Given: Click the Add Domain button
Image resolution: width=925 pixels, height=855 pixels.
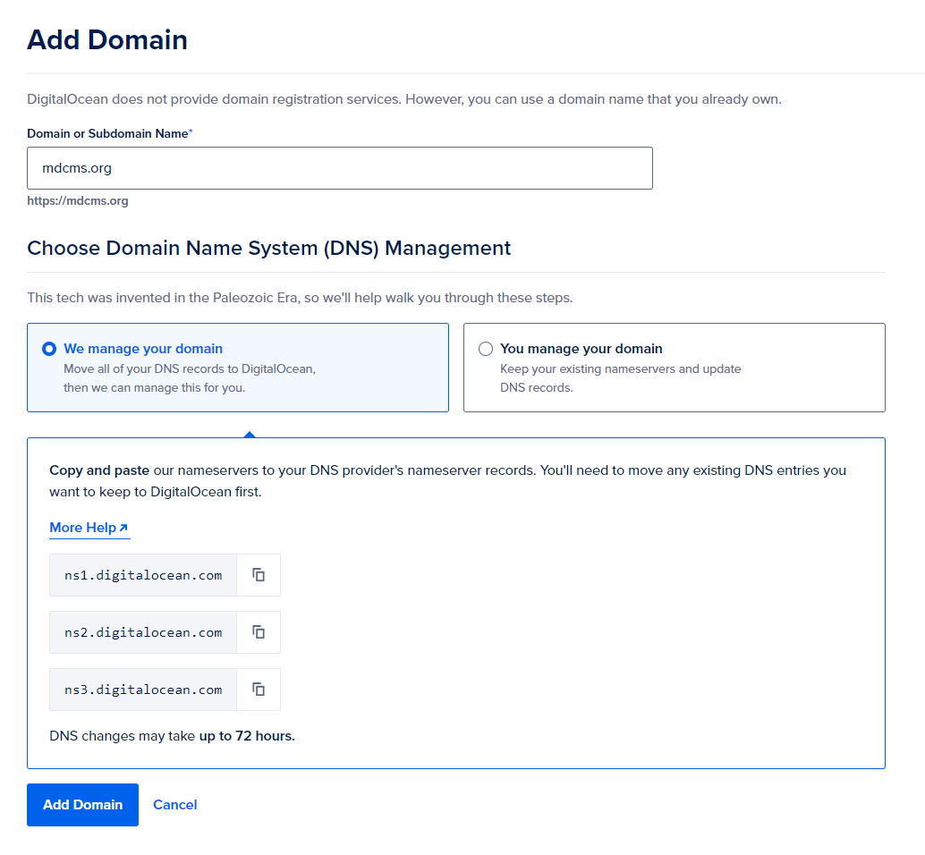Looking at the screenshot, I should click(x=82, y=805).
